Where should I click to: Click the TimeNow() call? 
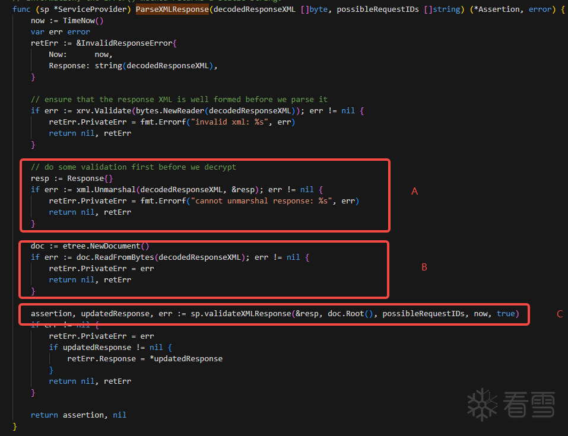pos(83,21)
